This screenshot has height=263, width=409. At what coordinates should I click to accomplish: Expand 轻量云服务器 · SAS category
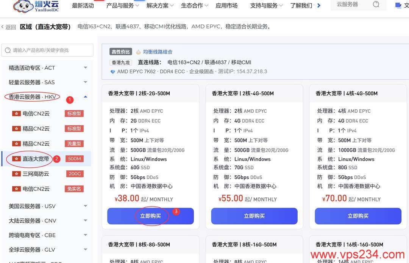point(48,82)
